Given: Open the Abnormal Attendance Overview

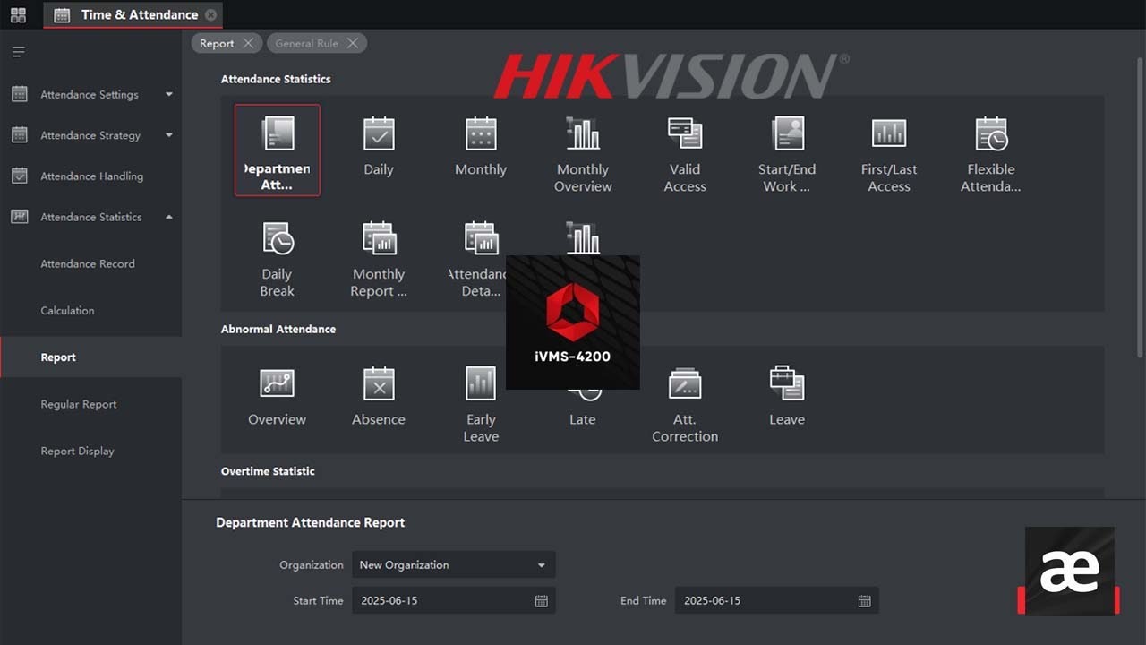Looking at the screenshot, I should (x=278, y=396).
